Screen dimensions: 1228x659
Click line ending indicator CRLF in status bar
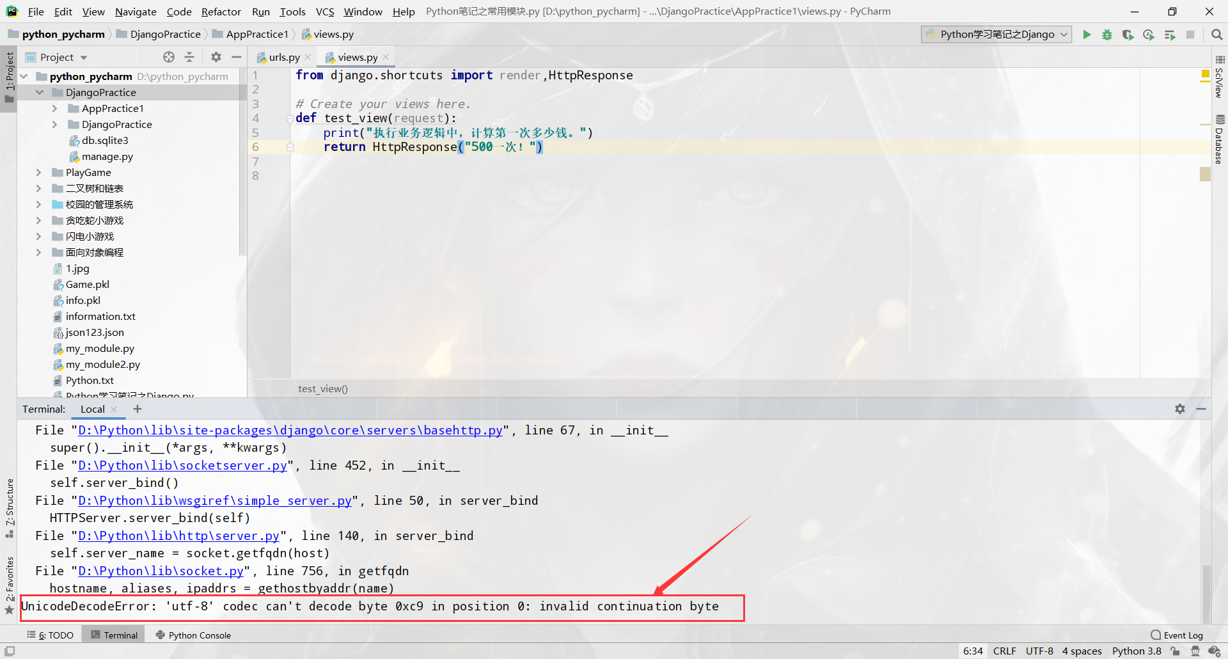click(1005, 651)
